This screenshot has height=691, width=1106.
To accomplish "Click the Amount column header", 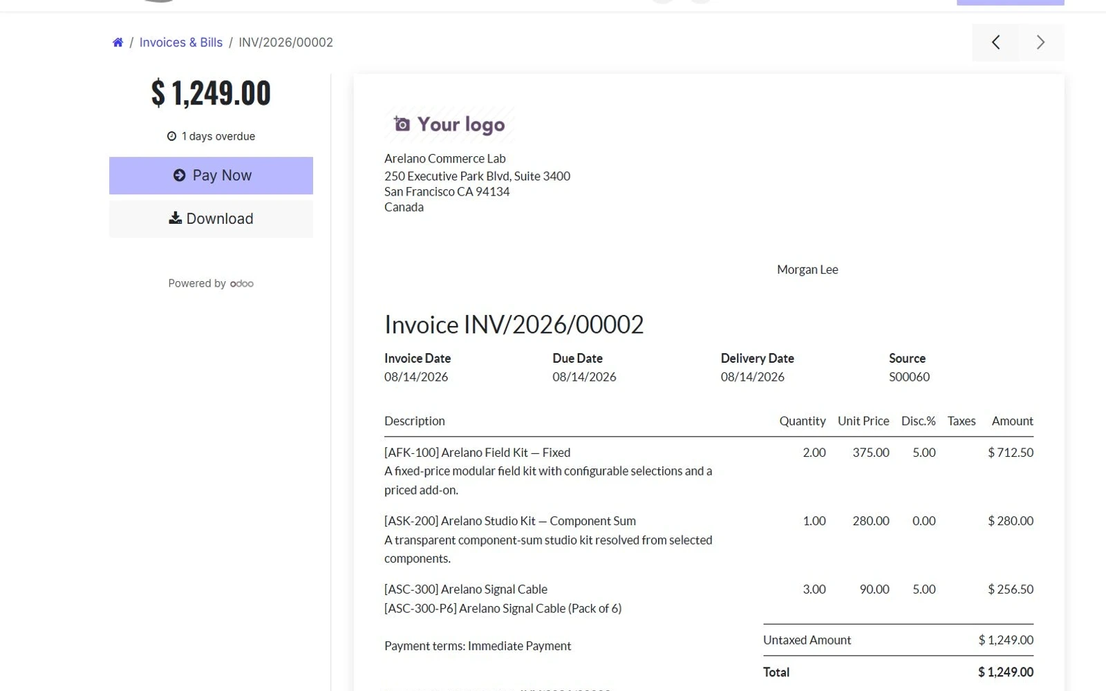I will tap(1013, 421).
